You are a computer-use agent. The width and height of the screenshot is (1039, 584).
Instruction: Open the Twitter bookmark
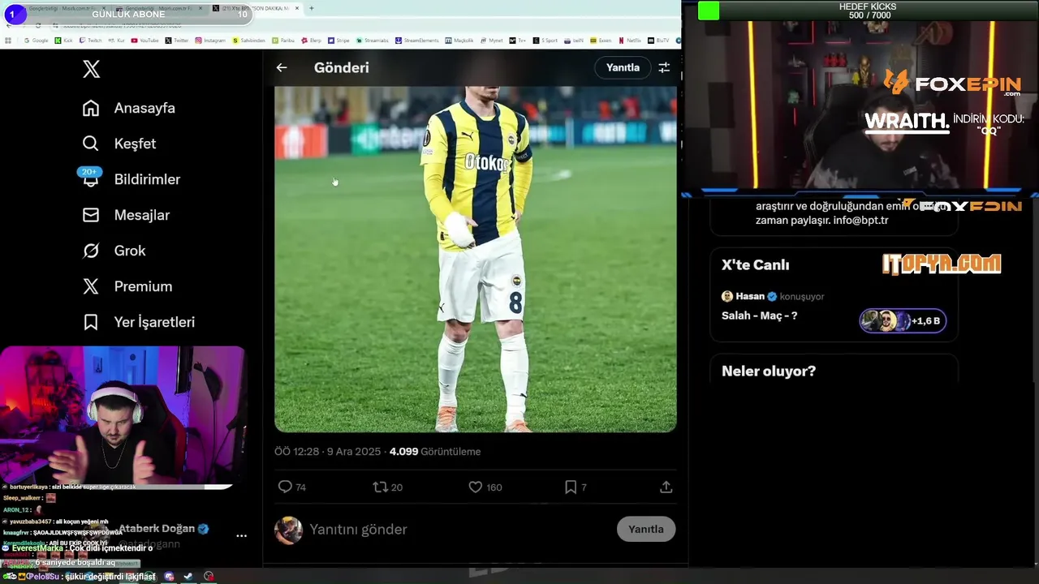tap(176, 40)
